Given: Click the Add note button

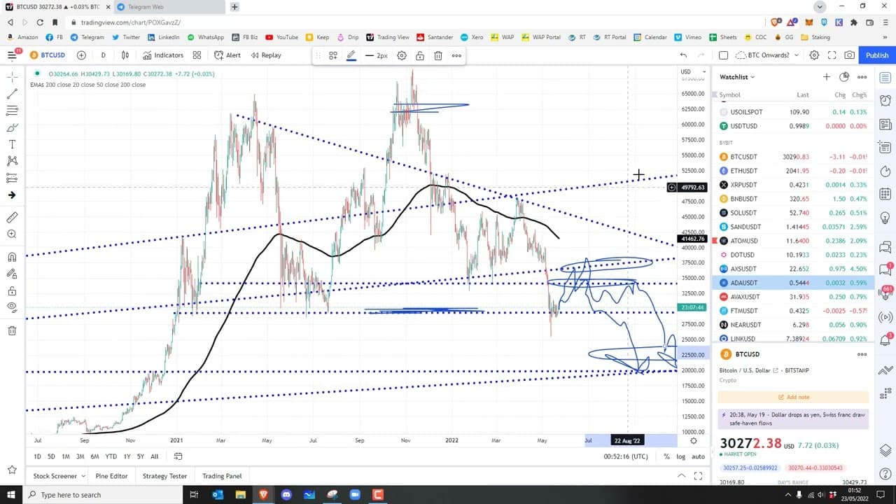Looking at the screenshot, I should pyautogui.click(x=793, y=397).
